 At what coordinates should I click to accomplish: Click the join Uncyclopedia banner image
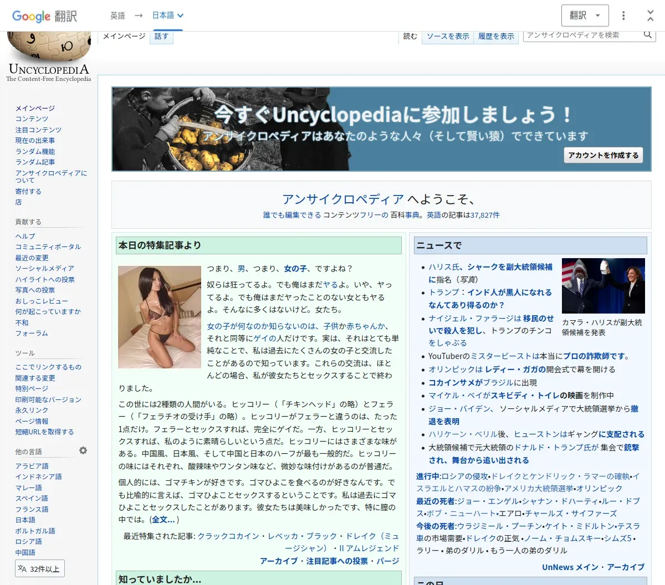381,129
